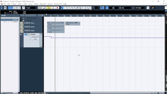Click the red Record button
Image resolution: width=167 pixels, height=94 pixels.
click(x=57, y=8)
